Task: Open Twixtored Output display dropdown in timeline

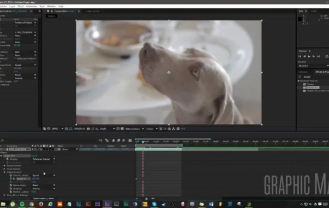Action: click(x=44, y=159)
